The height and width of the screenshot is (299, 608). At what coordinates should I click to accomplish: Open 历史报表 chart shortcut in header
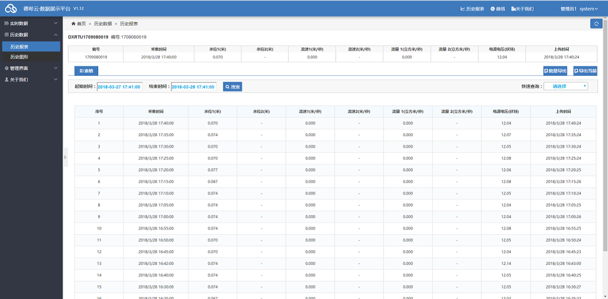pos(472,9)
